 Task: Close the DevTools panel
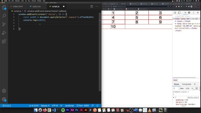[x=198, y=13]
